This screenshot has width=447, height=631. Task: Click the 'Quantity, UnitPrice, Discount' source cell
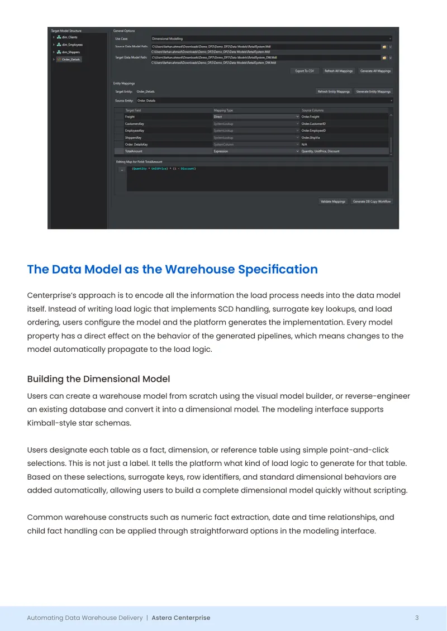[x=344, y=151]
